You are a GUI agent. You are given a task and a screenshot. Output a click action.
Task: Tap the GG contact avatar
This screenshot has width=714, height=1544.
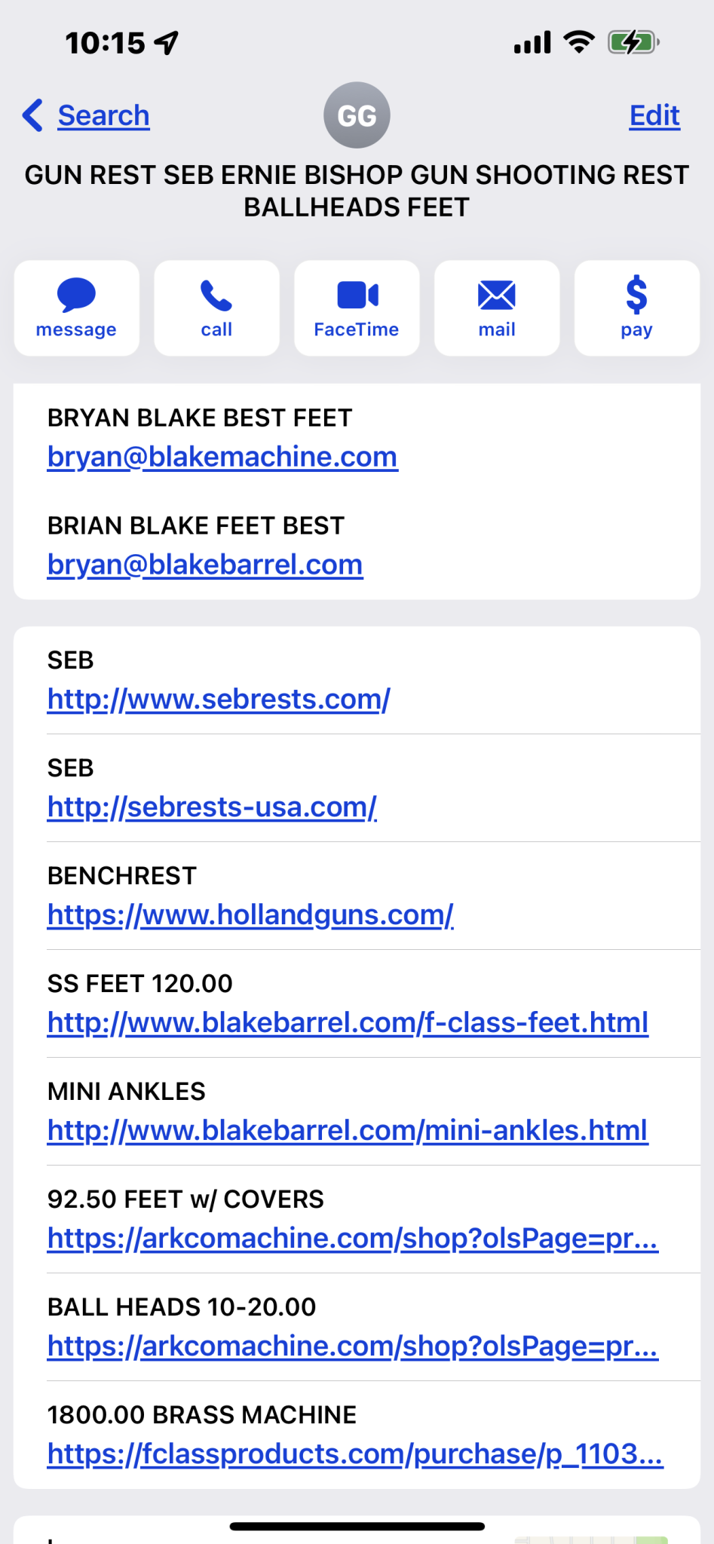pyautogui.click(x=357, y=115)
